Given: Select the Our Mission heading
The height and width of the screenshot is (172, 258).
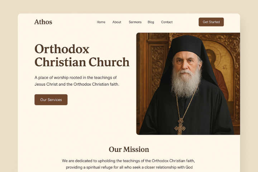Looking at the screenshot, I should (x=129, y=149).
